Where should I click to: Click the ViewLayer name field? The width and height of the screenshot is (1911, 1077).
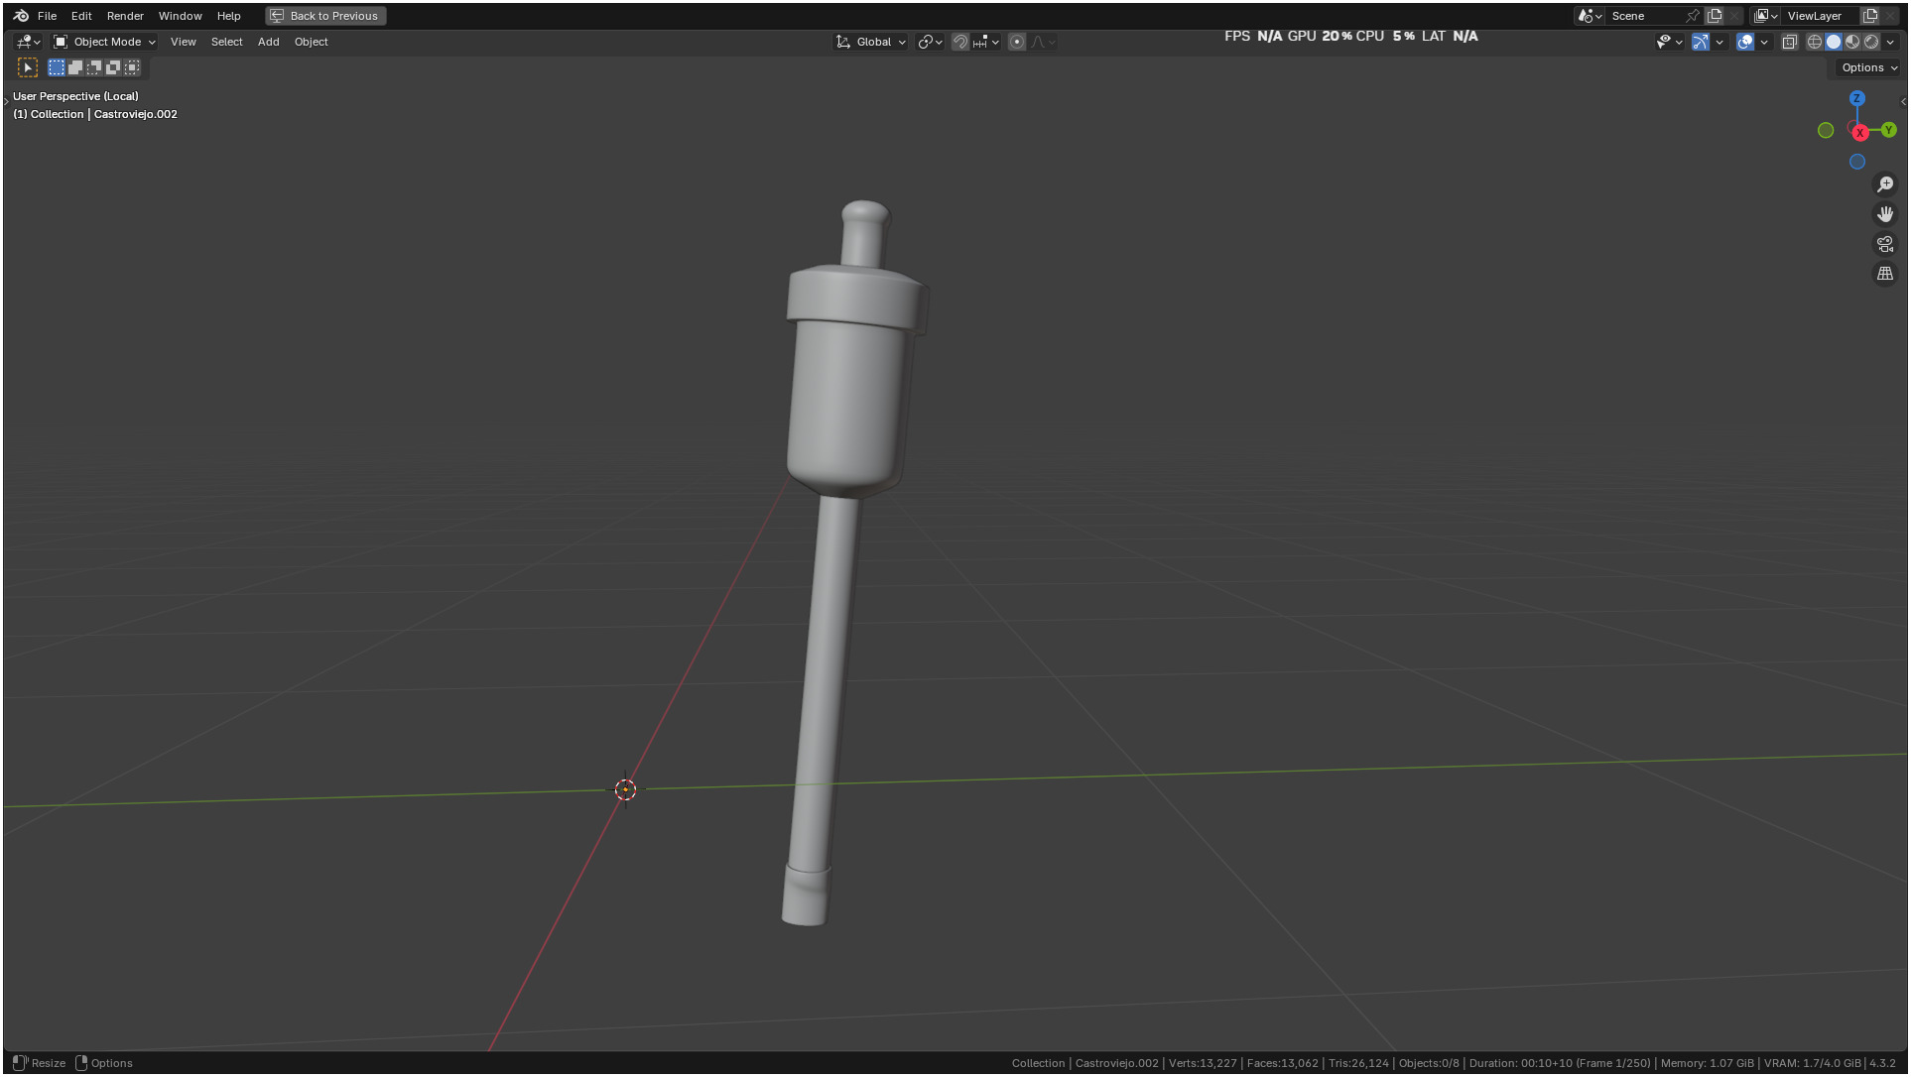coord(1821,16)
